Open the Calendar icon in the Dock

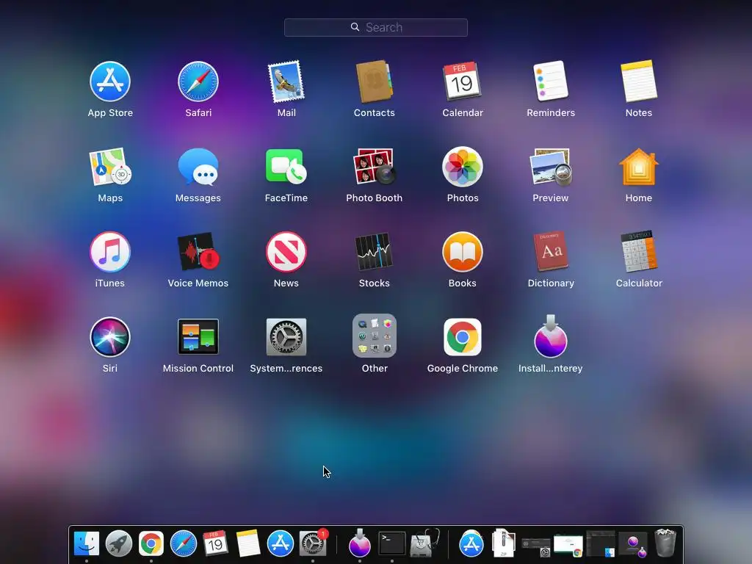pyautogui.click(x=215, y=543)
